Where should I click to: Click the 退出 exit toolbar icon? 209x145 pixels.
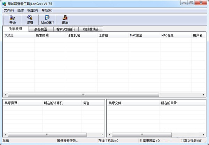coord(65,19)
